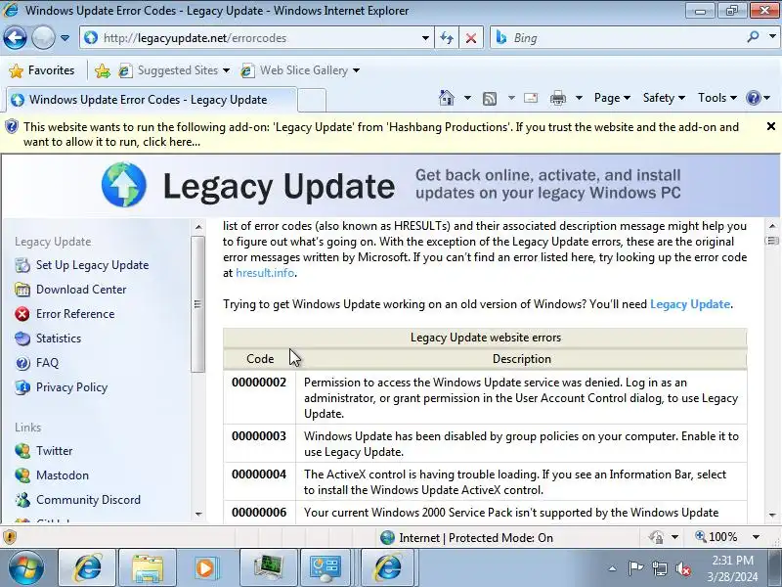Open FAQ sidebar link
This screenshot has width=782, height=587.
tap(47, 363)
